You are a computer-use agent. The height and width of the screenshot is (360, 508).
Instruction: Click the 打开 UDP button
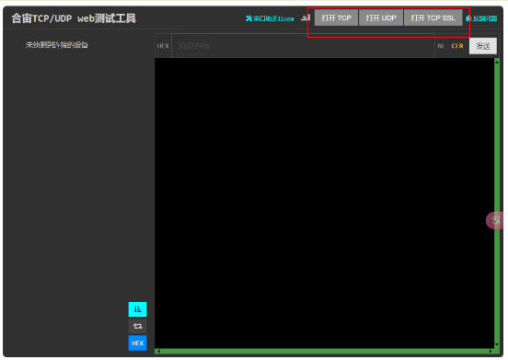click(x=381, y=18)
